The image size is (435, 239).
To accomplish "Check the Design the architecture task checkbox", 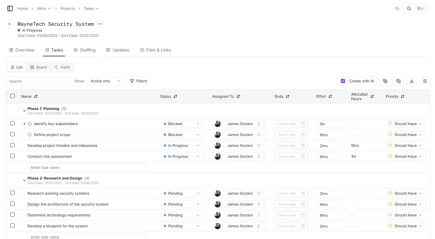I will [x=12, y=204].
